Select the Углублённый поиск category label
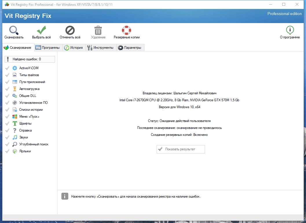This screenshot has height=223, width=306. click(34, 144)
